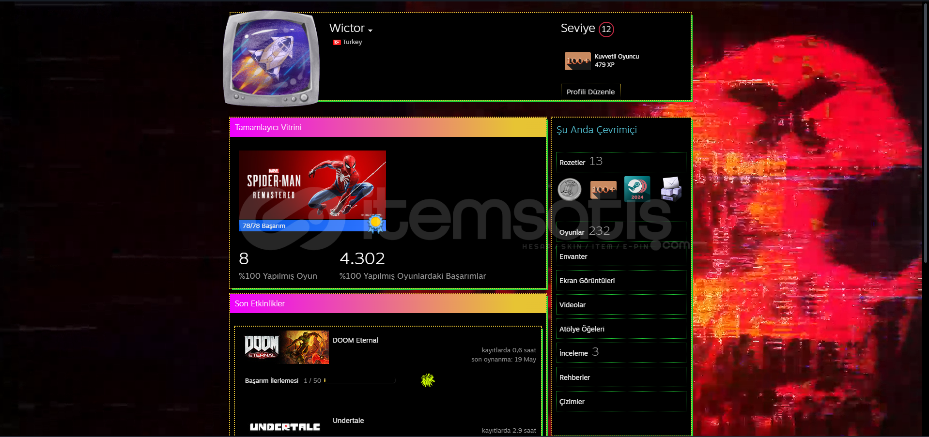The height and width of the screenshot is (437, 929).
Task: Open the Çizimler link
Action: (x=621, y=402)
